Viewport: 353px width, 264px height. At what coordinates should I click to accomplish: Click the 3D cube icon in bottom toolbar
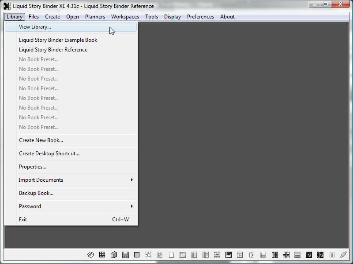(113, 255)
